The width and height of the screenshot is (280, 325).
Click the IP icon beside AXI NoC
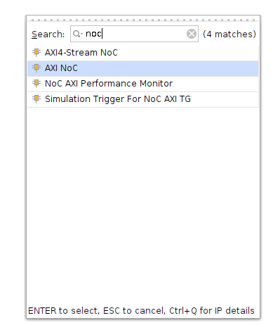tap(36, 68)
